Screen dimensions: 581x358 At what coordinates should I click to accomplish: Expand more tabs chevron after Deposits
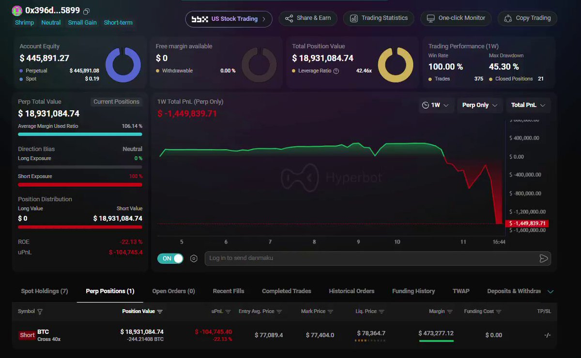click(550, 291)
